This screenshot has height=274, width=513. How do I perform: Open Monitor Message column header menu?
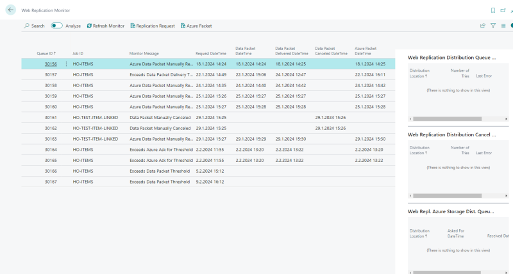click(144, 53)
